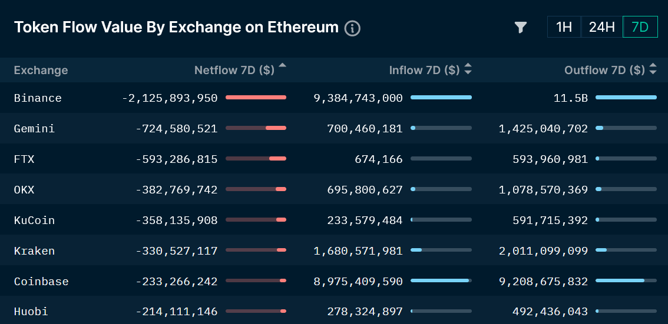
Task: Sort by Netflow 7D column arrow
Action: pos(283,66)
